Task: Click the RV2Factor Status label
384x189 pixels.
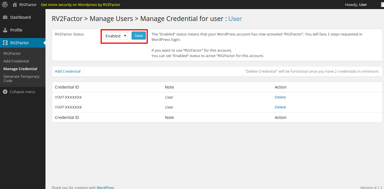Action: pyautogui.click(x=69, y=34)
